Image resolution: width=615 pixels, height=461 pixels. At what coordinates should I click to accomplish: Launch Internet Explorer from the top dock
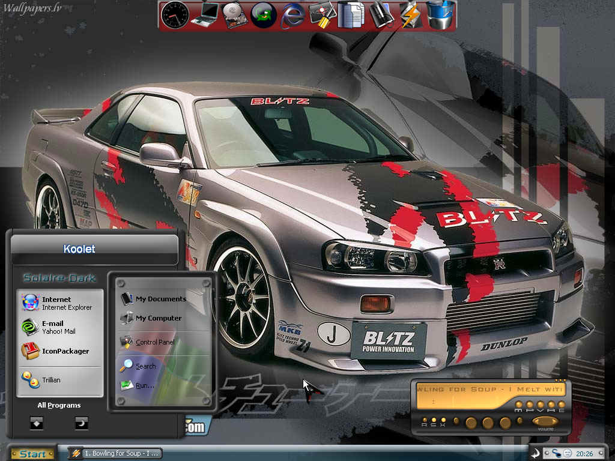[293, 15]
